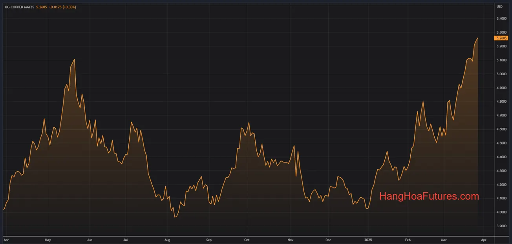This screenshot has height=244, width=512.
Task: Click the 5.3000 price axis label
Action: click(501, 33)
